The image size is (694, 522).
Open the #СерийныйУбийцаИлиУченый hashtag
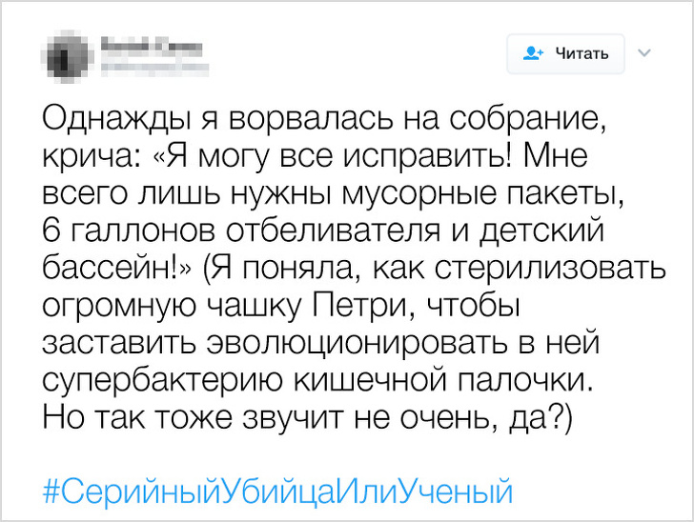[277, 492]
